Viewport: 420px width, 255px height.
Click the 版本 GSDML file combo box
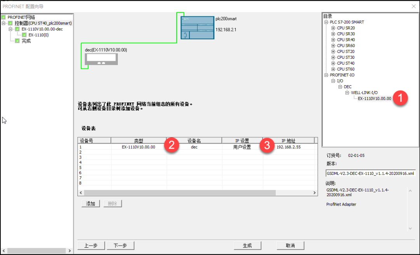click(371, 174)
